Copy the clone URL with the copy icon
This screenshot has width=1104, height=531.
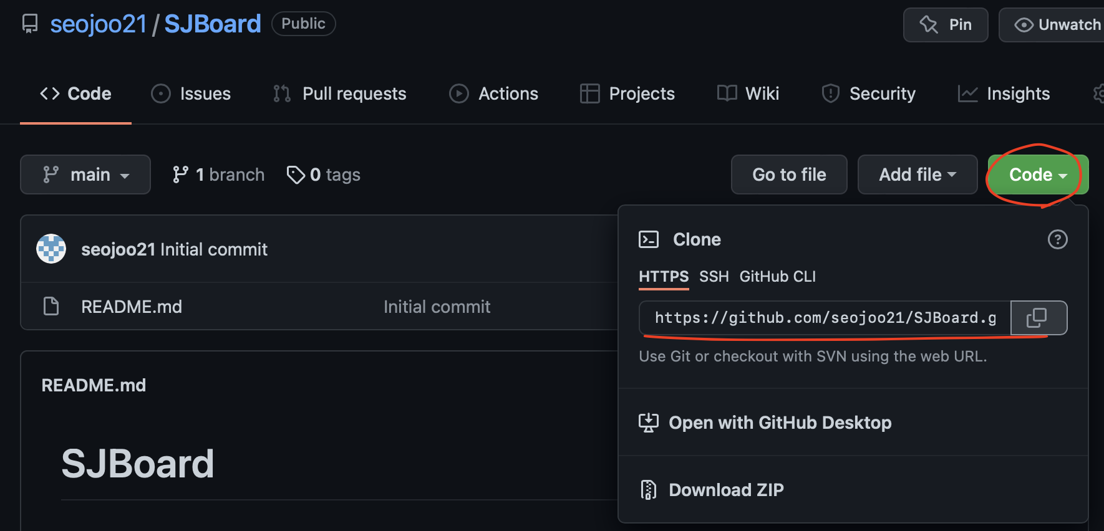[x=1039, y=318]
